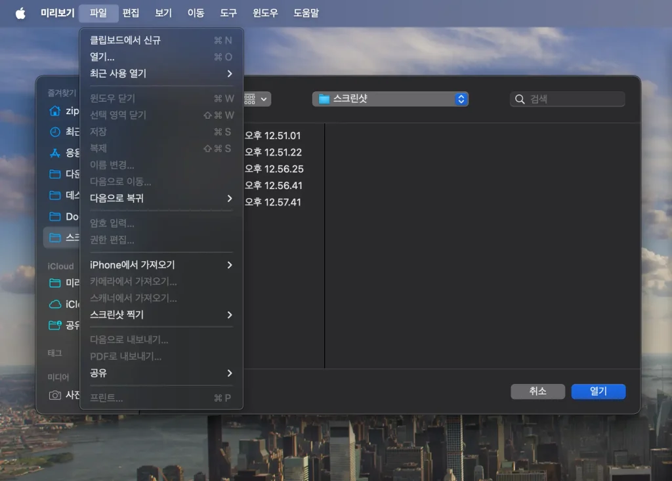This screenshot has height=481, width=672.
Task: Click the Apple logo in the menu bar
Action: pyautogui.click(x=20, y=13)
